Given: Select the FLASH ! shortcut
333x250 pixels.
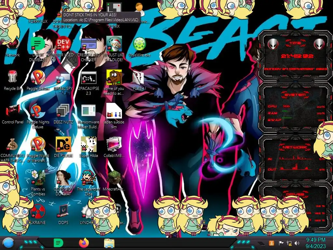Looking at the screenshot, I should tap(139, 81).
